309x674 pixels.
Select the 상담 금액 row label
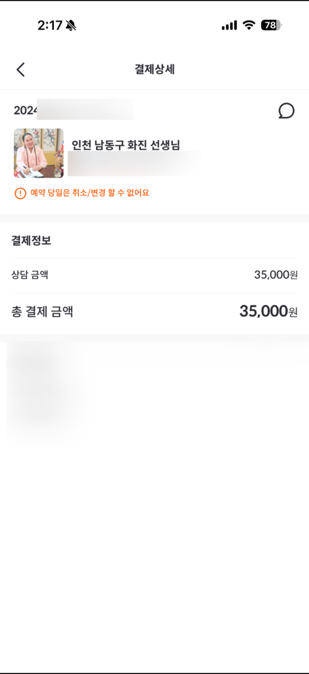point(30,274)
